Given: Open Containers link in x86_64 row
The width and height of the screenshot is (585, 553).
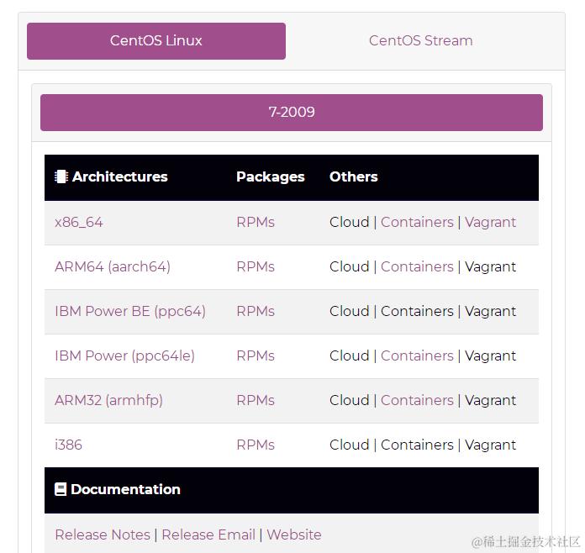Looking at the screenshot, I should pos(417,223).
